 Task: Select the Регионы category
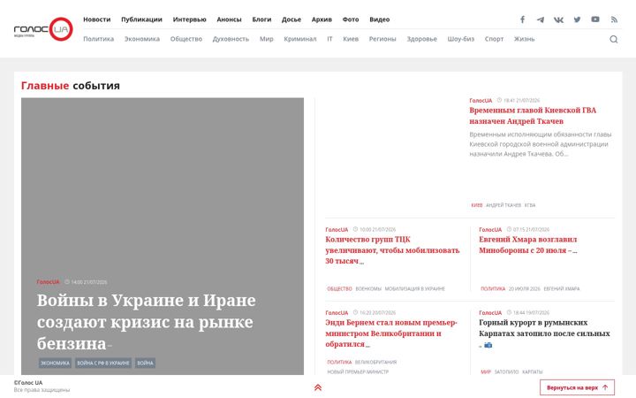click(x=382, y=39)
